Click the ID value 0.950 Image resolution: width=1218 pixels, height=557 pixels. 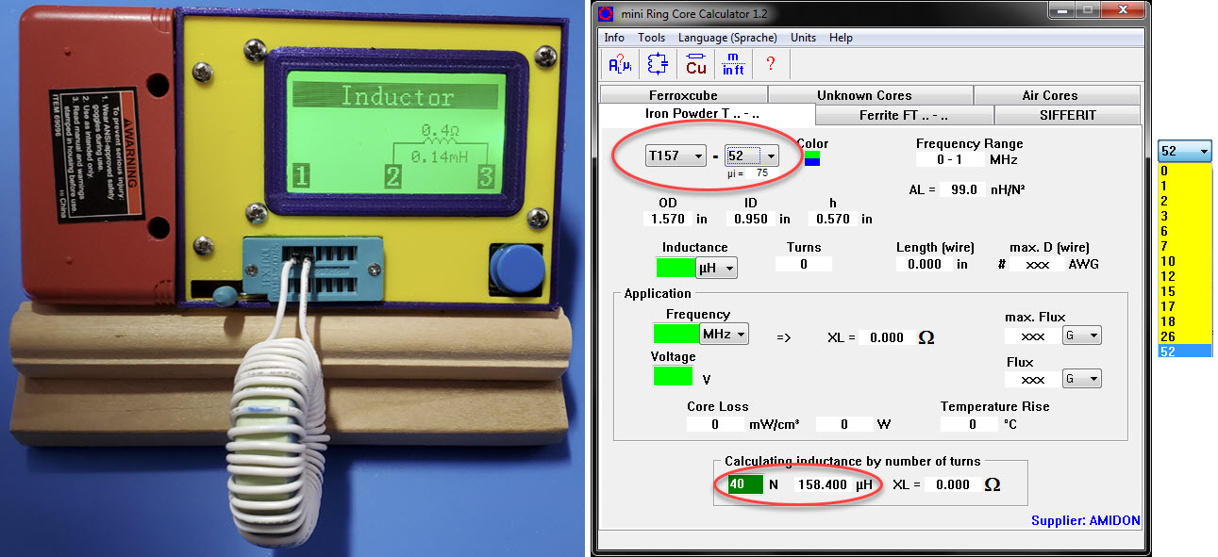point(752,219)
